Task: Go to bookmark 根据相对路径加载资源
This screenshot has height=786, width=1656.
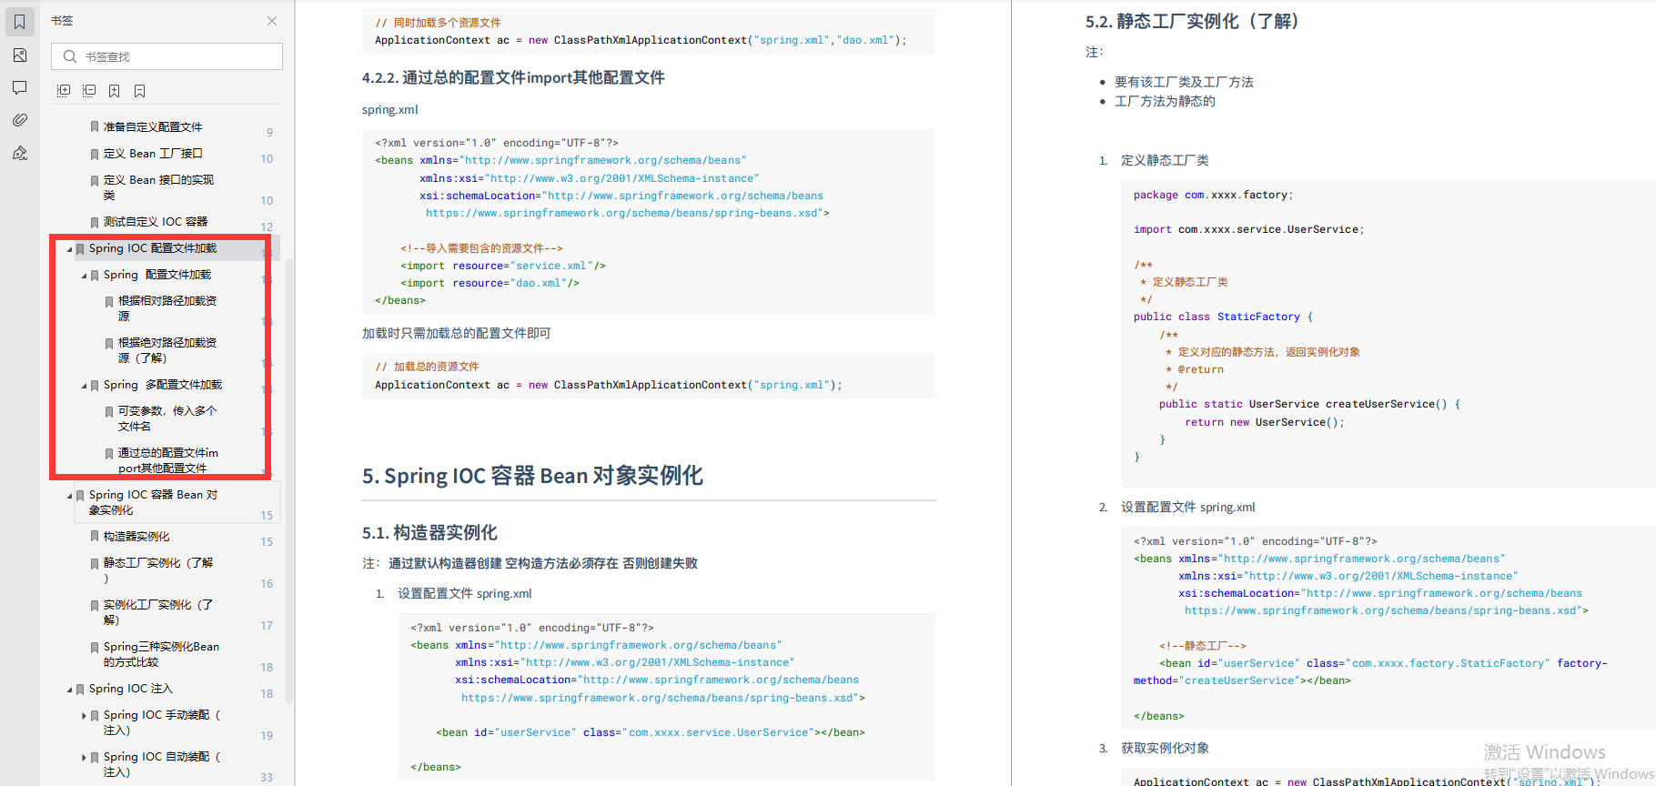Action: click(x=167, y=308)
